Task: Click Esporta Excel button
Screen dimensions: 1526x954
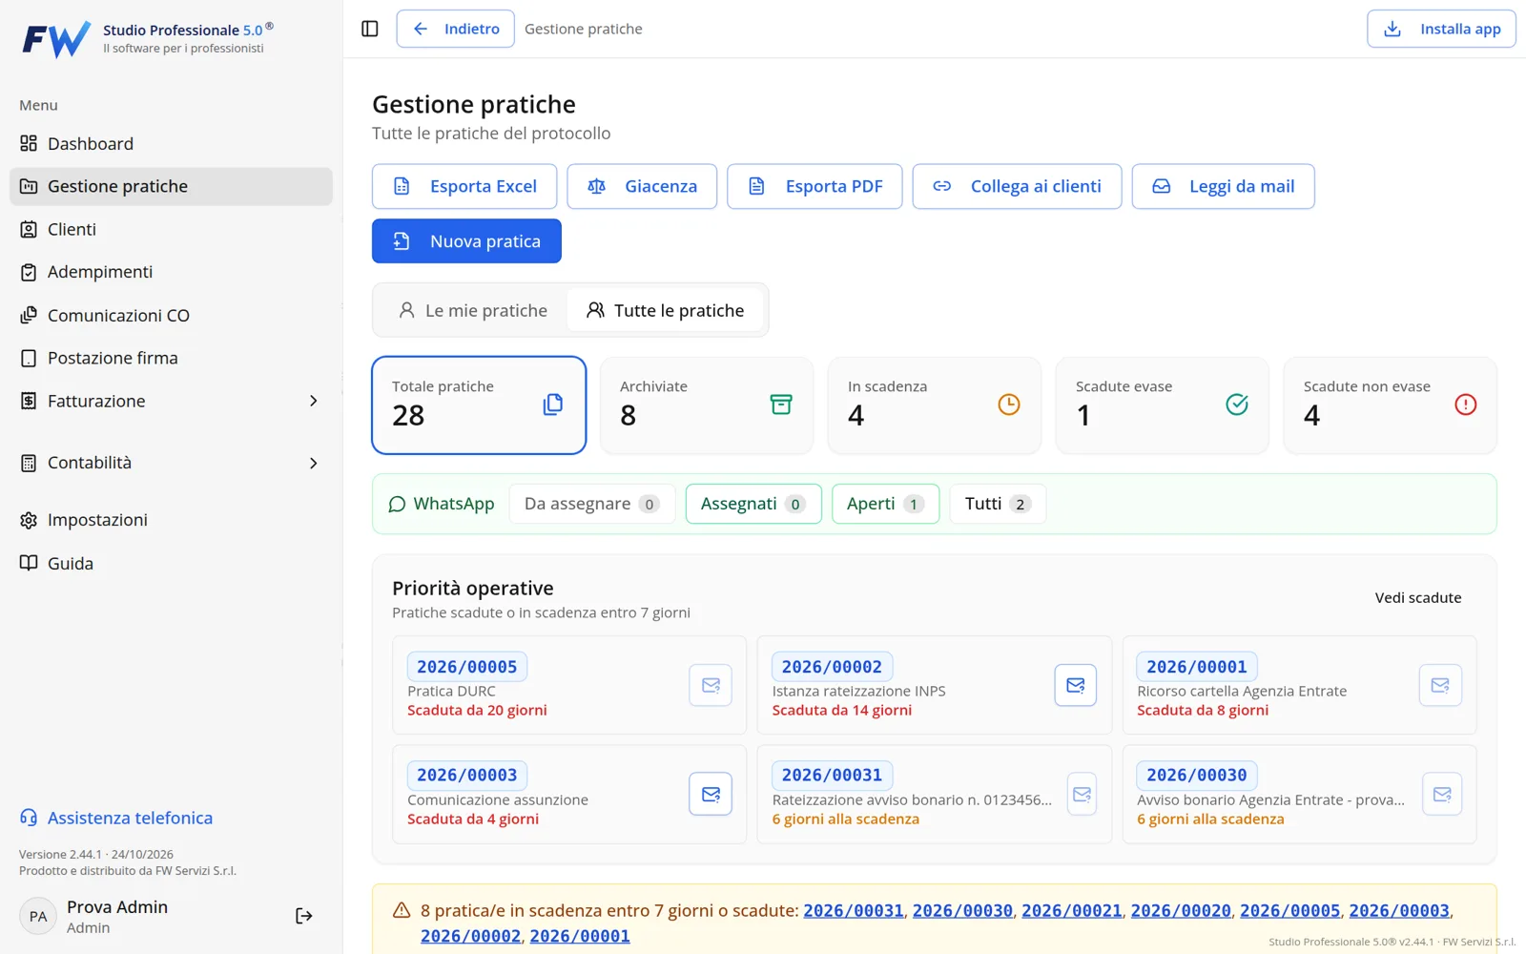Action: click(x=464, y=186)
